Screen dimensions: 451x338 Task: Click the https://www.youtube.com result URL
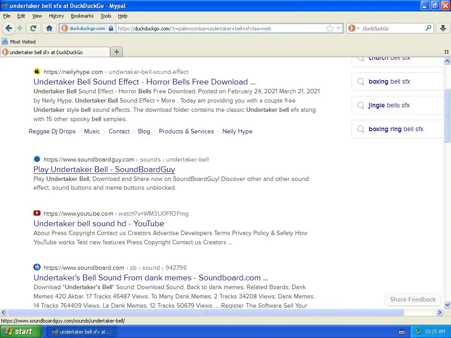coord(78,213)
